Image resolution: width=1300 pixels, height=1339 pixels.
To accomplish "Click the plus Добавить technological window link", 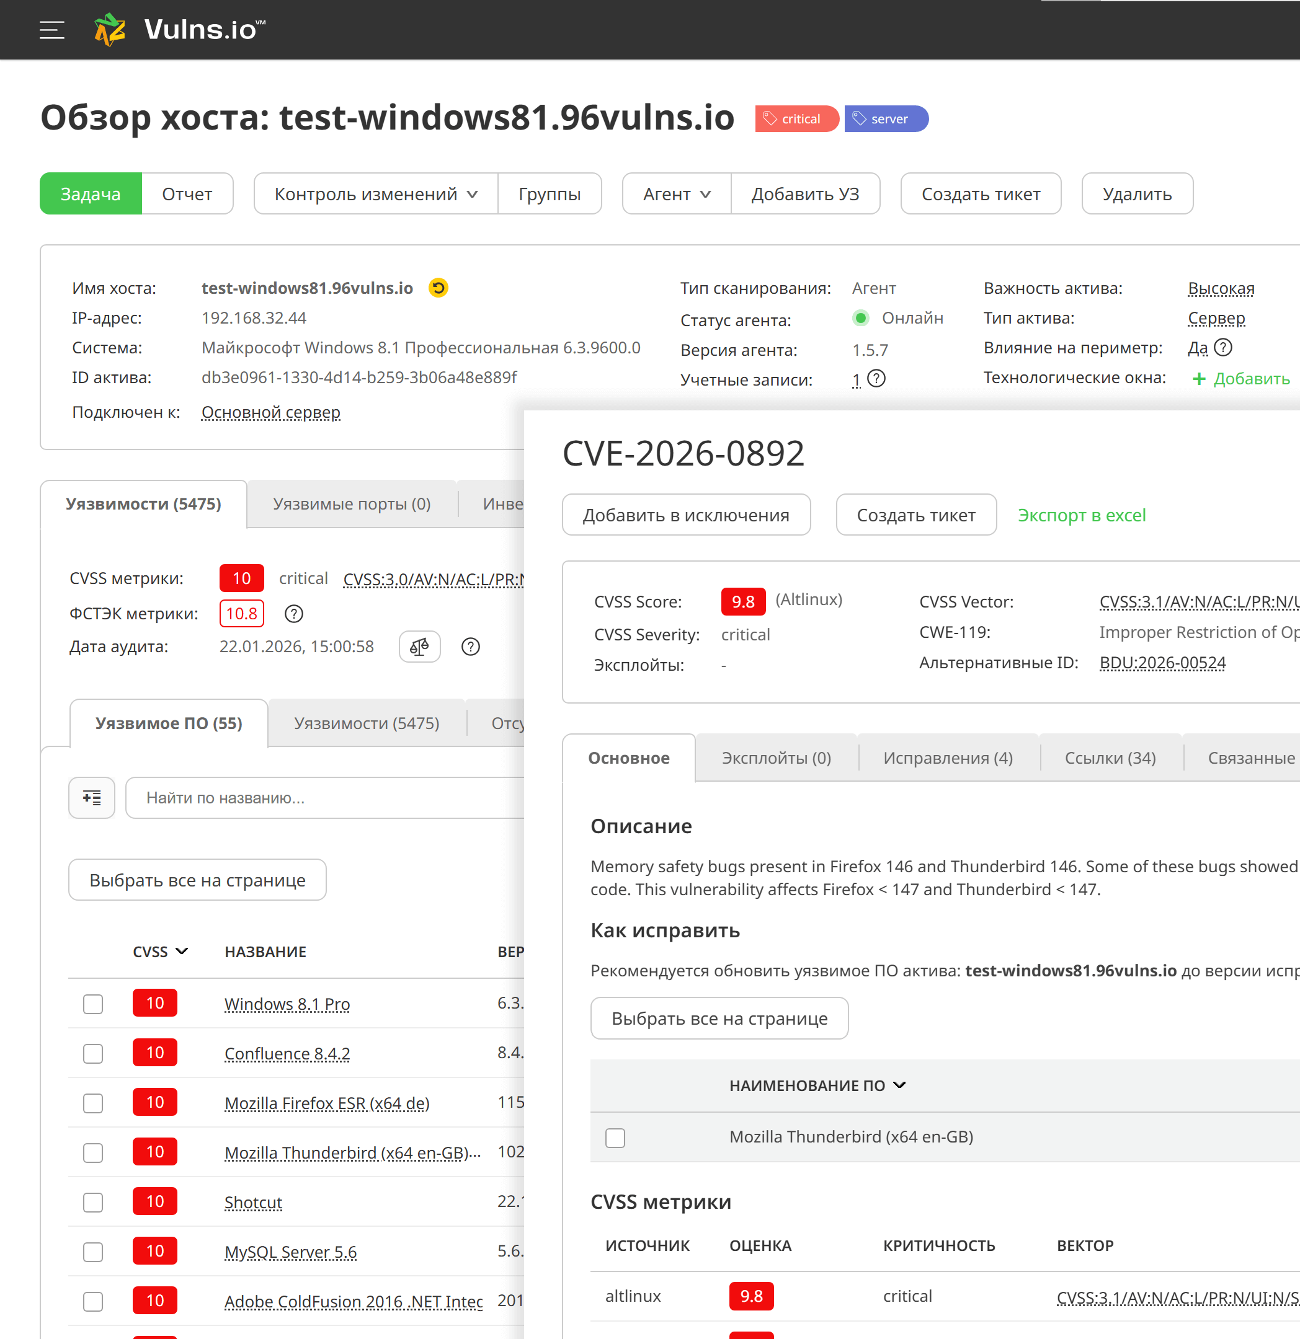I will [x=1240, y=379].
